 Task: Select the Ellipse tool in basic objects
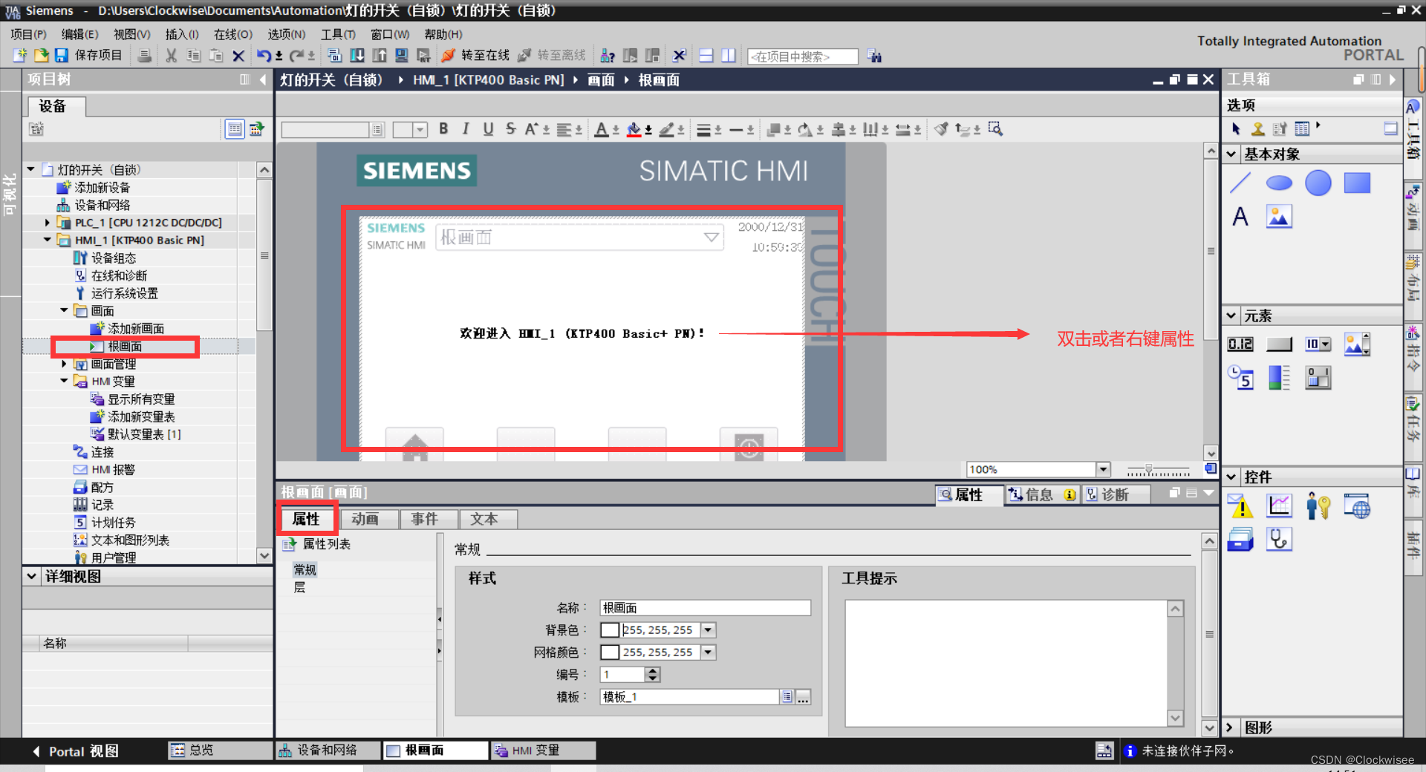tap(1279, 183)
